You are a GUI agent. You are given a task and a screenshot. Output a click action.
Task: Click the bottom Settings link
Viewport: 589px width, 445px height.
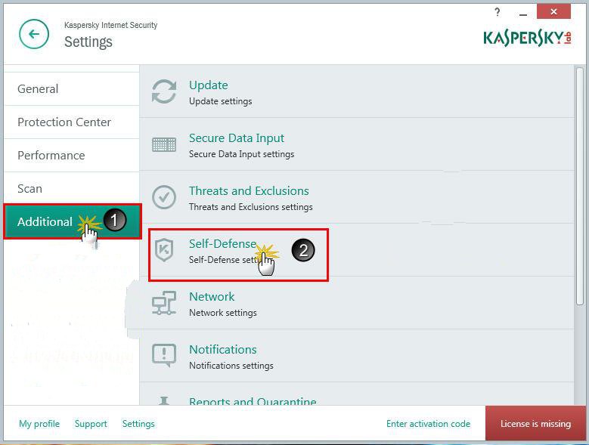coord(138,424)
